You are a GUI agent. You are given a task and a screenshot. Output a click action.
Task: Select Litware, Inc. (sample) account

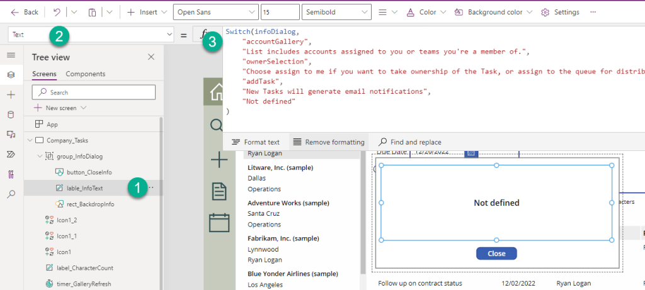click(x=280, y=167)
